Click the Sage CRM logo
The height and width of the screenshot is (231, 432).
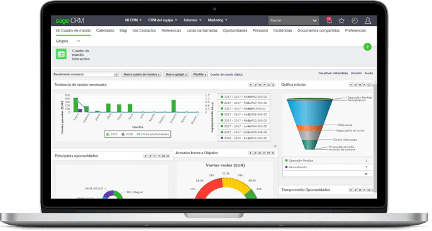tap(70, 20)
